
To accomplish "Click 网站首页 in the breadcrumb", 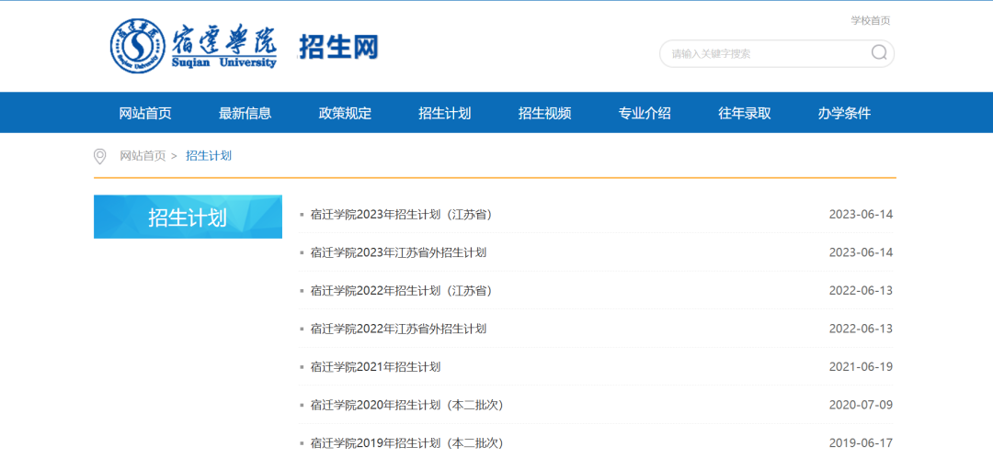I will (x=143, y=156).
